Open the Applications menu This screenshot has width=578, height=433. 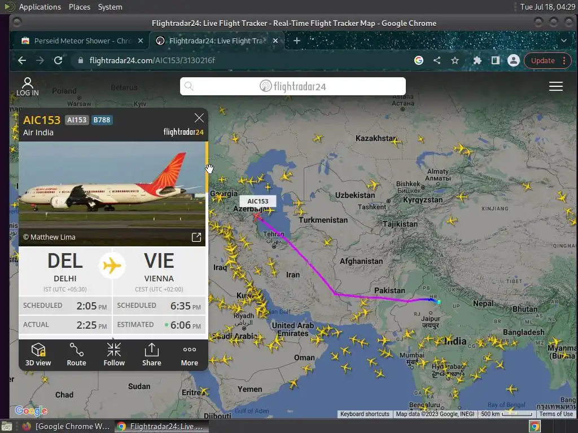[40, 7]
